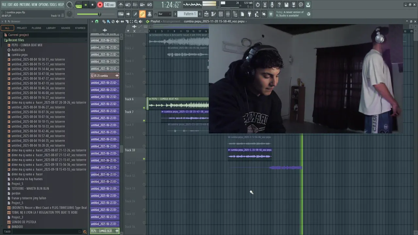The width and height of the screenshot is (418, 235).
Task: Click the pause button
Action: (x=86, y=5)
